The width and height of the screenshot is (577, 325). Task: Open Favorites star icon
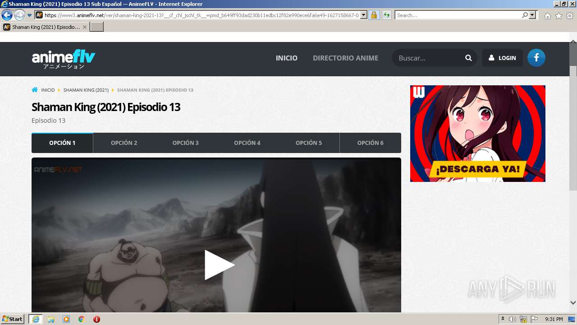point(559,16)
